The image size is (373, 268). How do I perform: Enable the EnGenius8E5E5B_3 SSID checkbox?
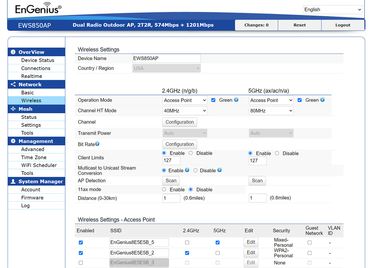[x=81, y=263]
